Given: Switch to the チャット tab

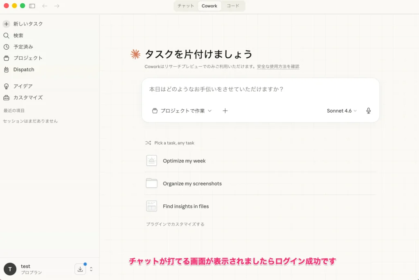Looking at the screenshot, I should click(x=185, y=6).
